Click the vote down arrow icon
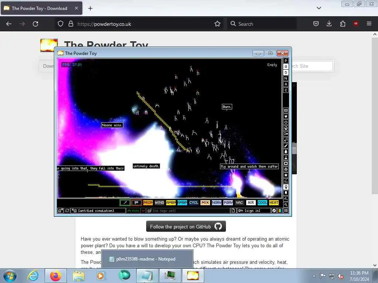 point(143,210)
